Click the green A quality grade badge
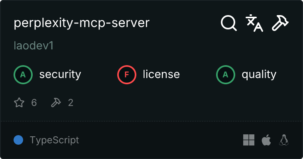Image resolution: width=303 pixels, height=159 pixels. 225,74
